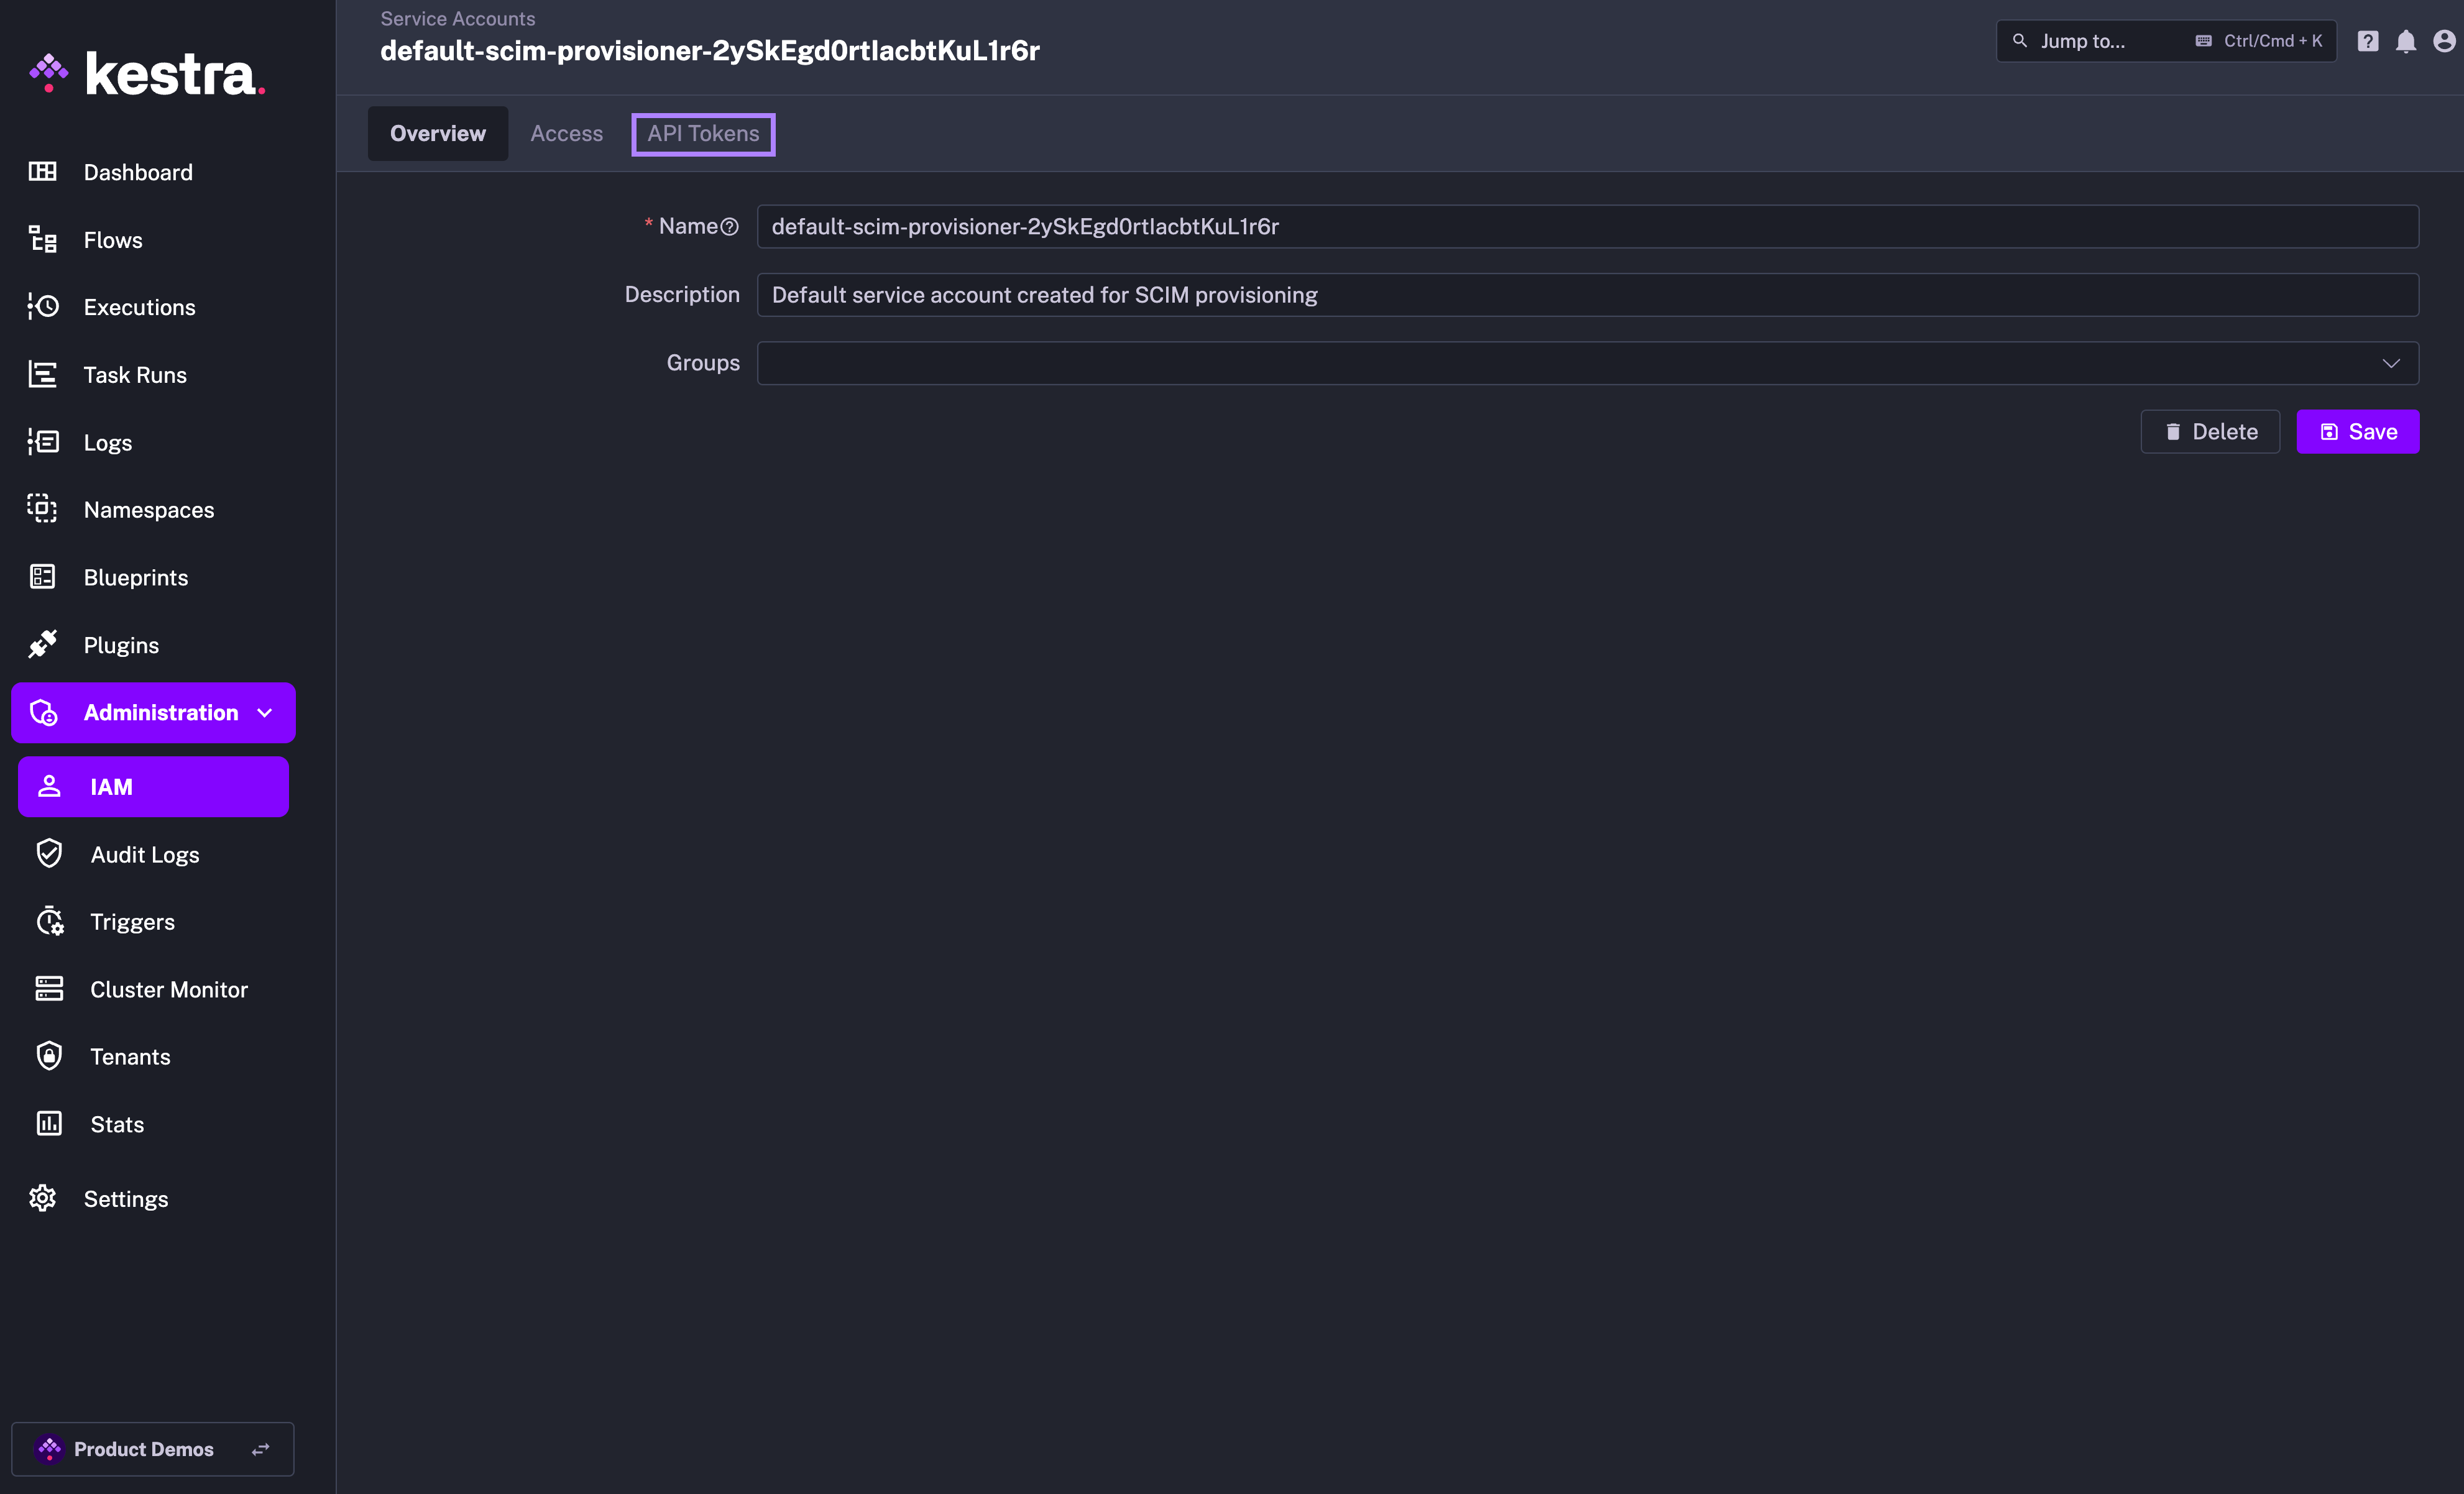Image resolution: width=2464 pixels, height=1494 pixels.
Task: Expand the Groups dropdown arrow
Action: coord(2390,363)
